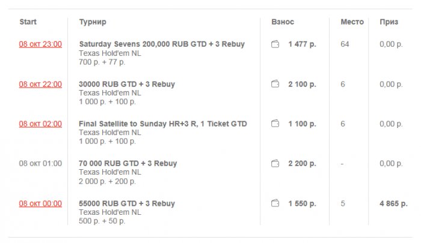Open the 08 окт 22:00 tournament link
Screen dimensions: 421x243
tap(40, 85)
